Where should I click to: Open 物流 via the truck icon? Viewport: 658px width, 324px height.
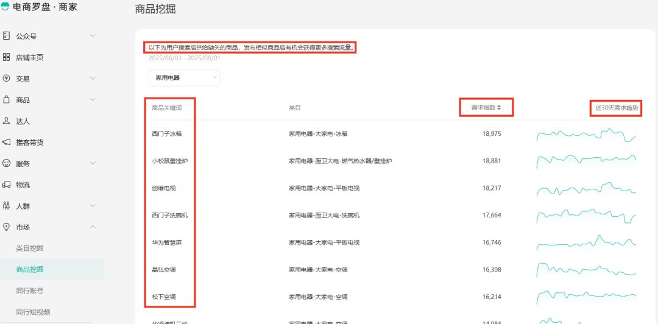[x=7, y=185]
